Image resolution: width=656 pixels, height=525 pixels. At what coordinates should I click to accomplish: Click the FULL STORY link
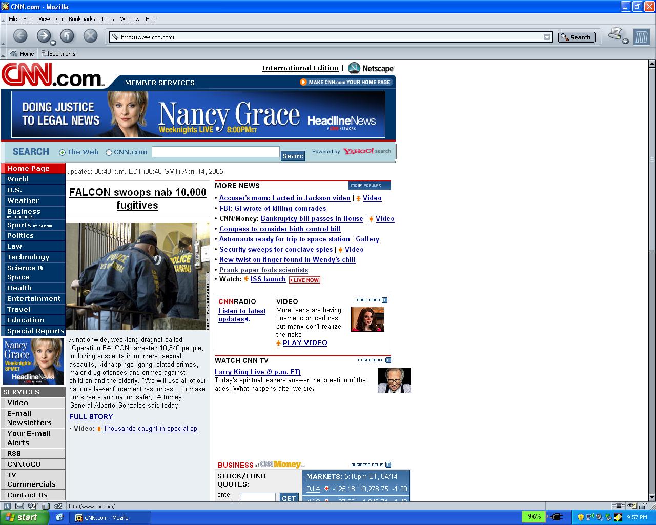[91, 416]
